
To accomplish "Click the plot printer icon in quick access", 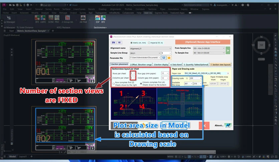I will (x=28, y=5).
